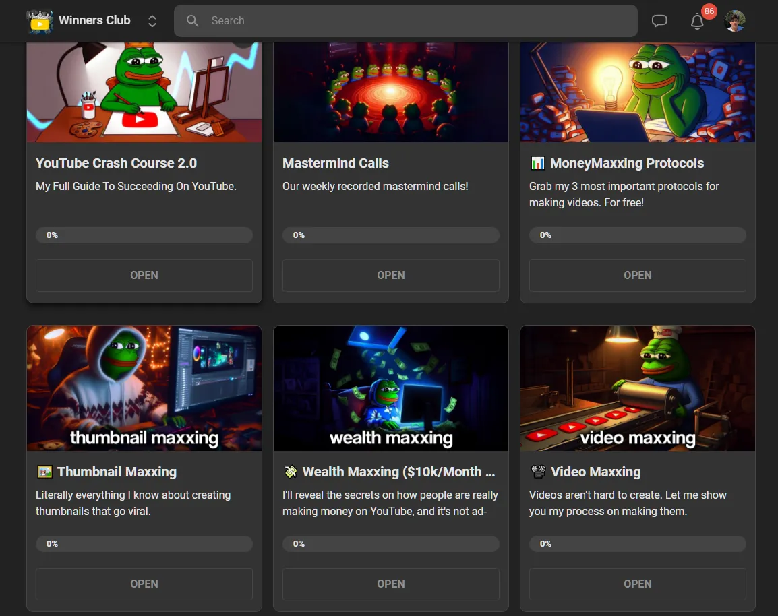The image size is (778, 616).
Task: Open the MoneyMaxxing Protocols thumbnail image
Action: point(638,92)
